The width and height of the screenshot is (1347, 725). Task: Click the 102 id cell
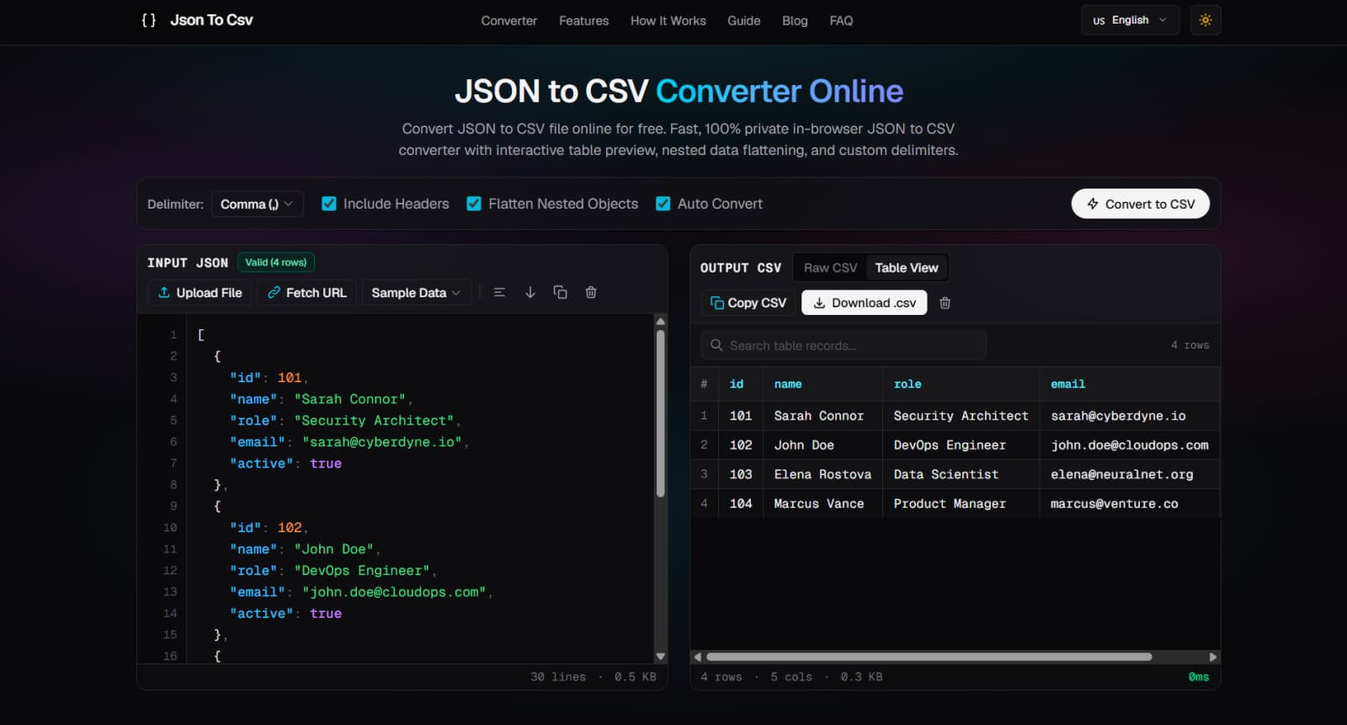pyautogui.click(x=741, y=445)
